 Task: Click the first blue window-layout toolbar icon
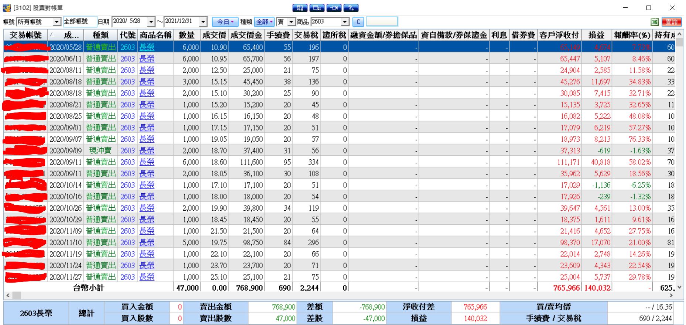[300, 8]
